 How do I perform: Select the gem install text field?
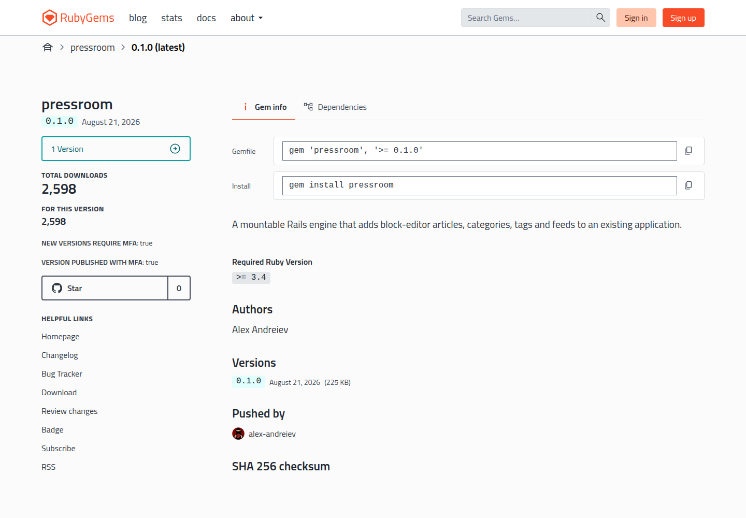[480, 185]
